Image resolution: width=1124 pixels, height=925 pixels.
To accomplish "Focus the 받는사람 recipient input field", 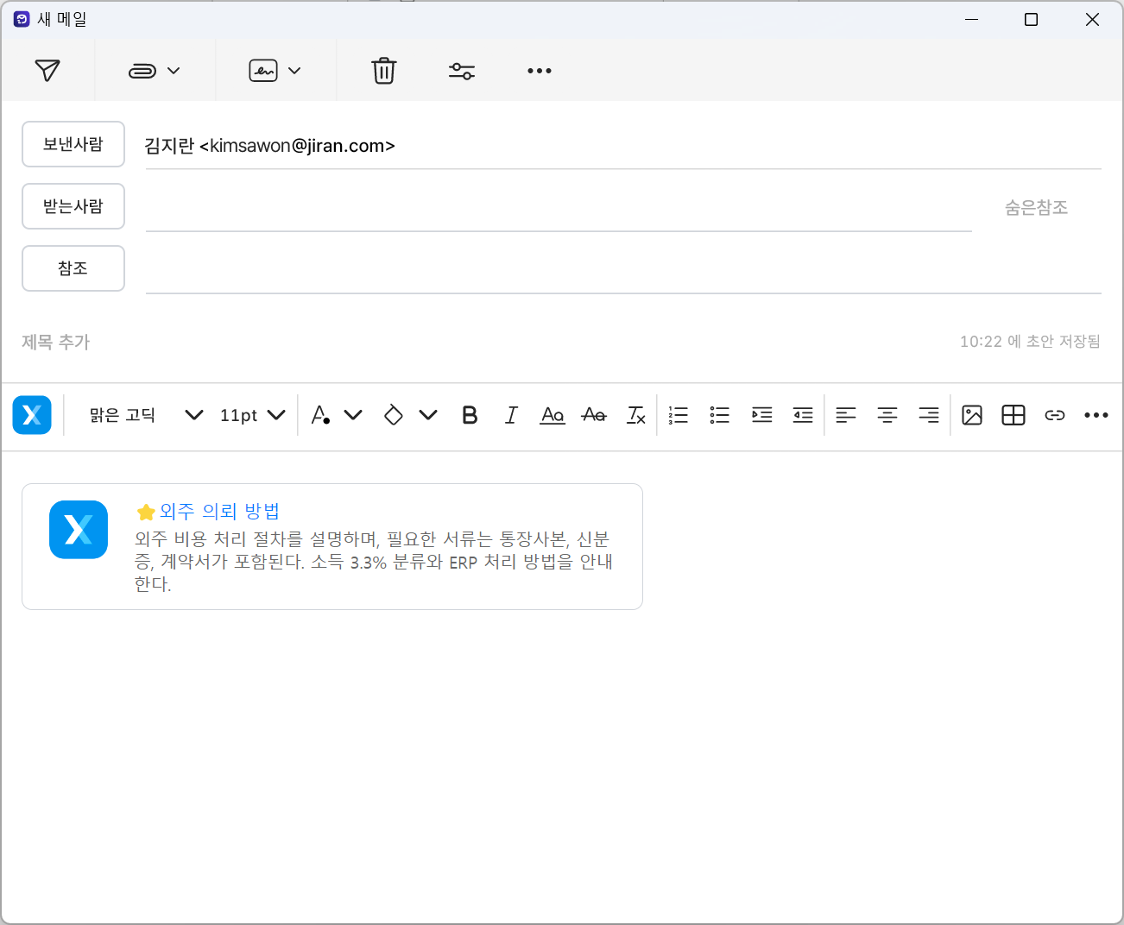I will tap(559, 208).
